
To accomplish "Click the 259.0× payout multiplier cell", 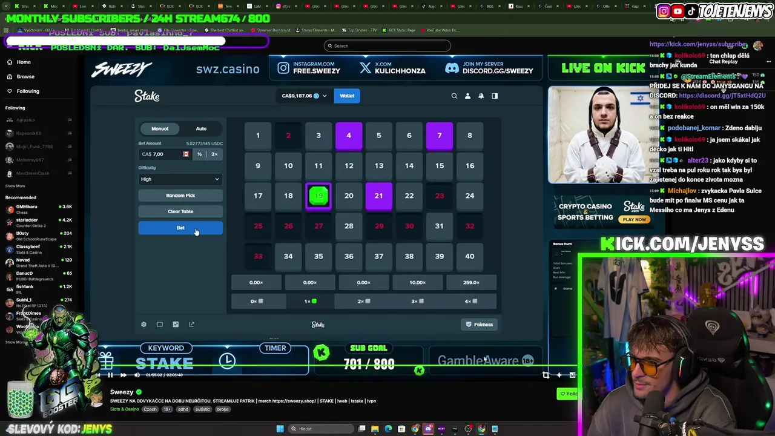I will (471, 283).
